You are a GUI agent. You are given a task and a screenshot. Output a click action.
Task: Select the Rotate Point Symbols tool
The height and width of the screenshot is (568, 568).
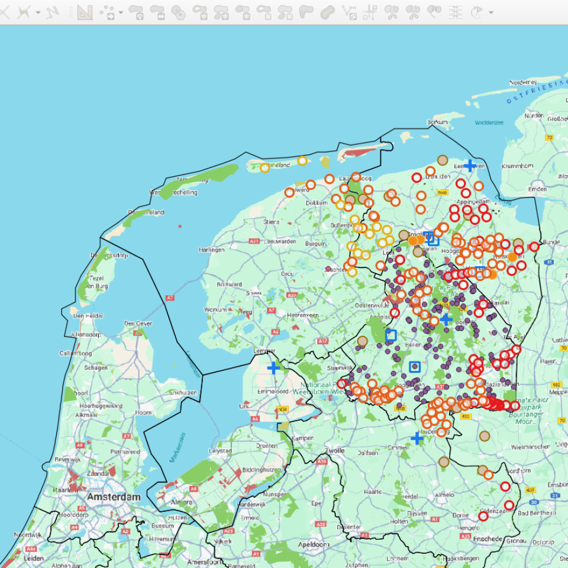(477, 12)
